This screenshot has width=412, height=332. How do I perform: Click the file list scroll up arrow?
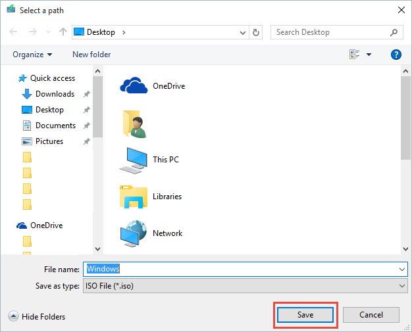pos(405,71)
